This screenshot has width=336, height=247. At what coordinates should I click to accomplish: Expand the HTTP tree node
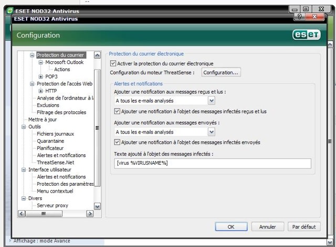[x=40, y=91]
